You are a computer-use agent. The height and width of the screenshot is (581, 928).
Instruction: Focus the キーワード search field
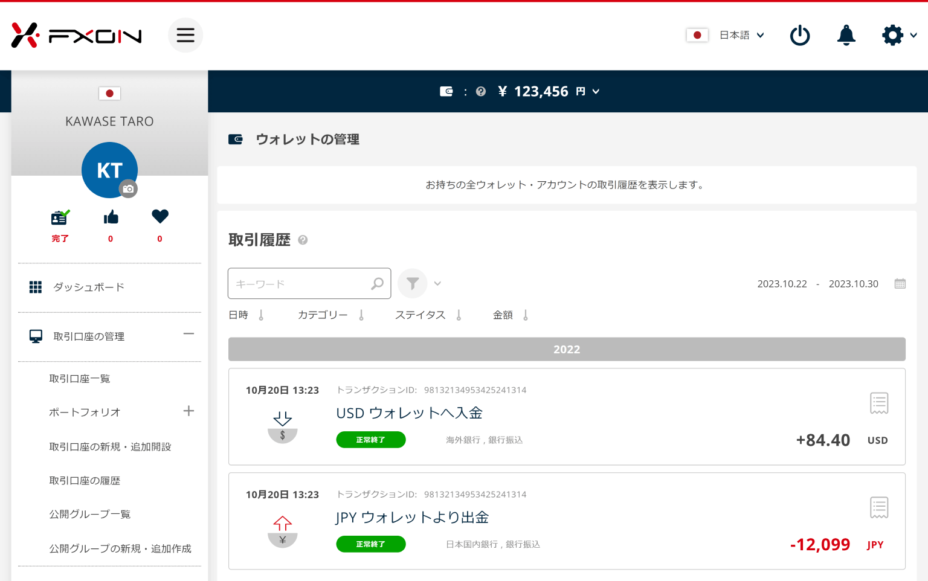309,283
